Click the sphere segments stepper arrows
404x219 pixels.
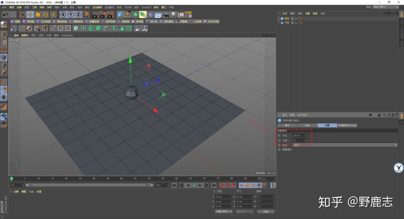[x=306, y=140]
